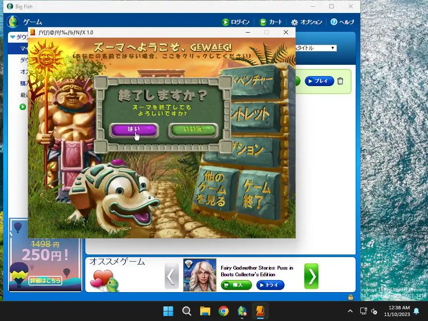Open notifications bell in taskbar
The width and height of the screenshot is (428, 321).
click(417, 311)
